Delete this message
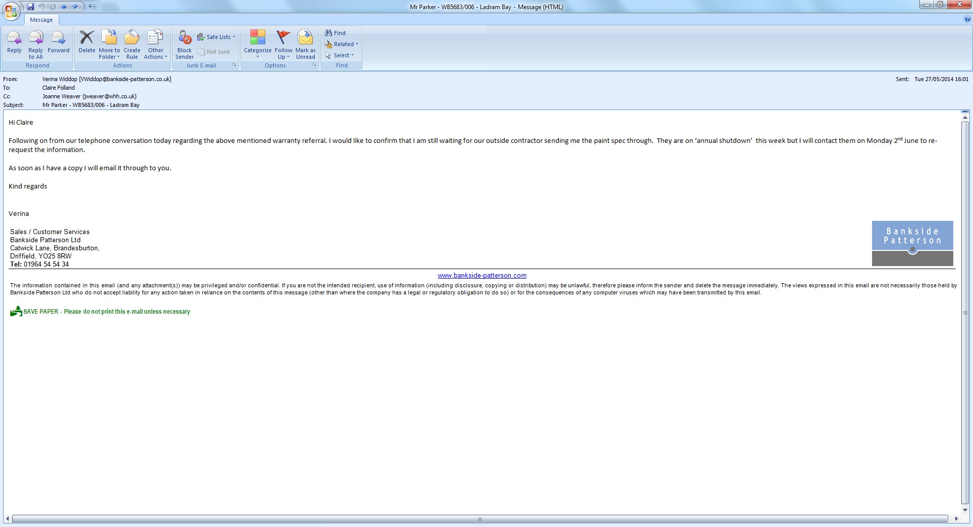The height and width of the screenshot is (527, 973). 87,42
